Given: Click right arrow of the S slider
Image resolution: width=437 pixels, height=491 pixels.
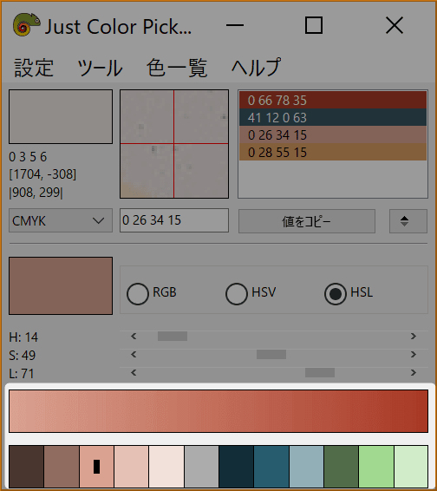Looking at the screenshot, I should pyautogui.click(x=414, y=355).
